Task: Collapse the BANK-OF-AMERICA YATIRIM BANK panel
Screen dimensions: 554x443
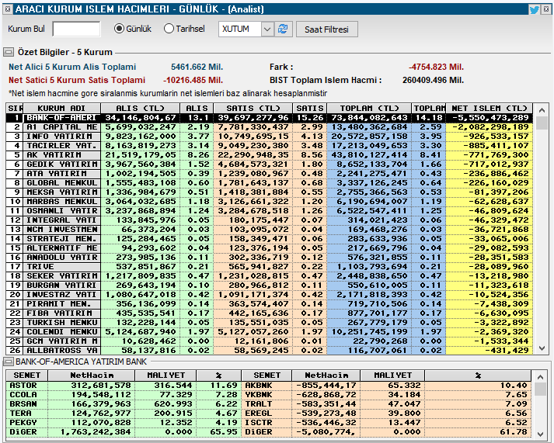Action: pyautogui.click(x=8, y=362)
